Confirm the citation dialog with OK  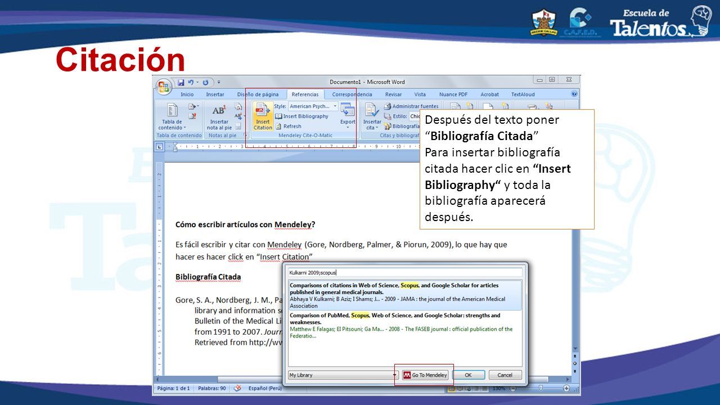click(468, 375)
